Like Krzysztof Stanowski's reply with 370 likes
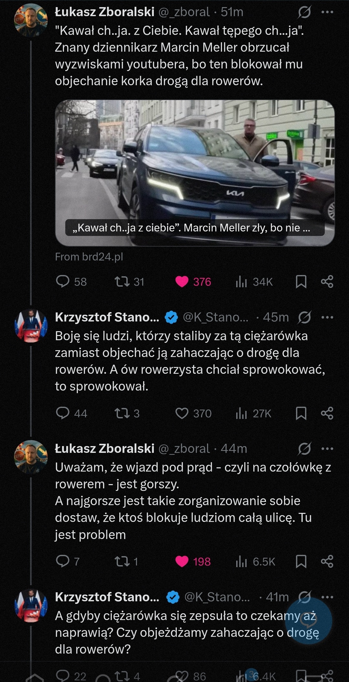The width and height of the screenshot is (349, 682). point(182,413)
